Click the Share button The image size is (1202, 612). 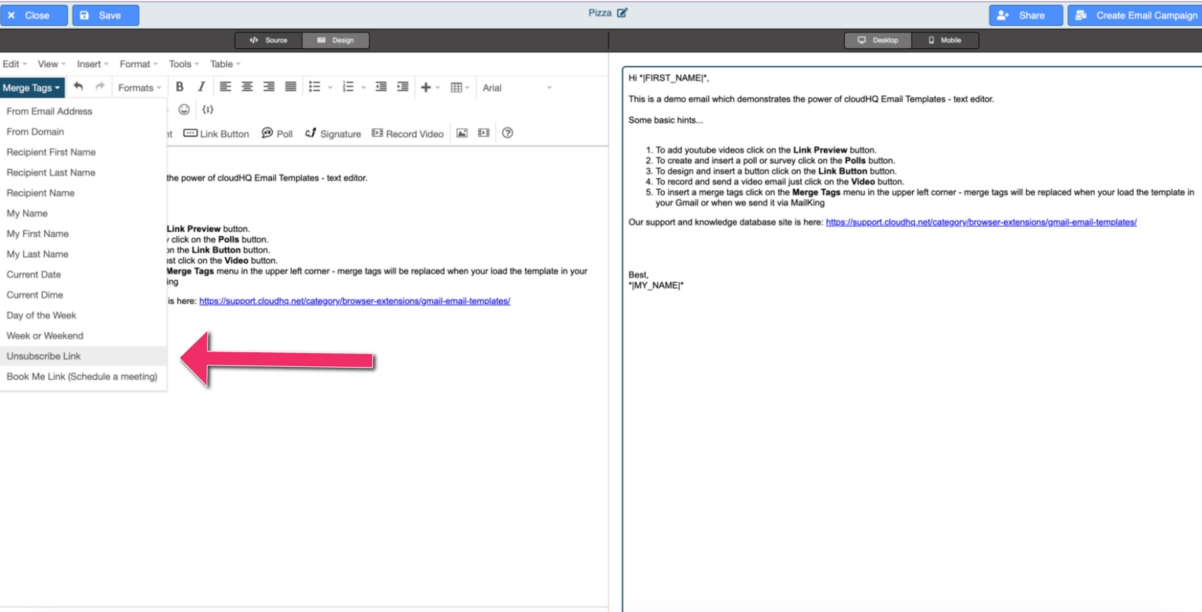(x=1025, y=15)
